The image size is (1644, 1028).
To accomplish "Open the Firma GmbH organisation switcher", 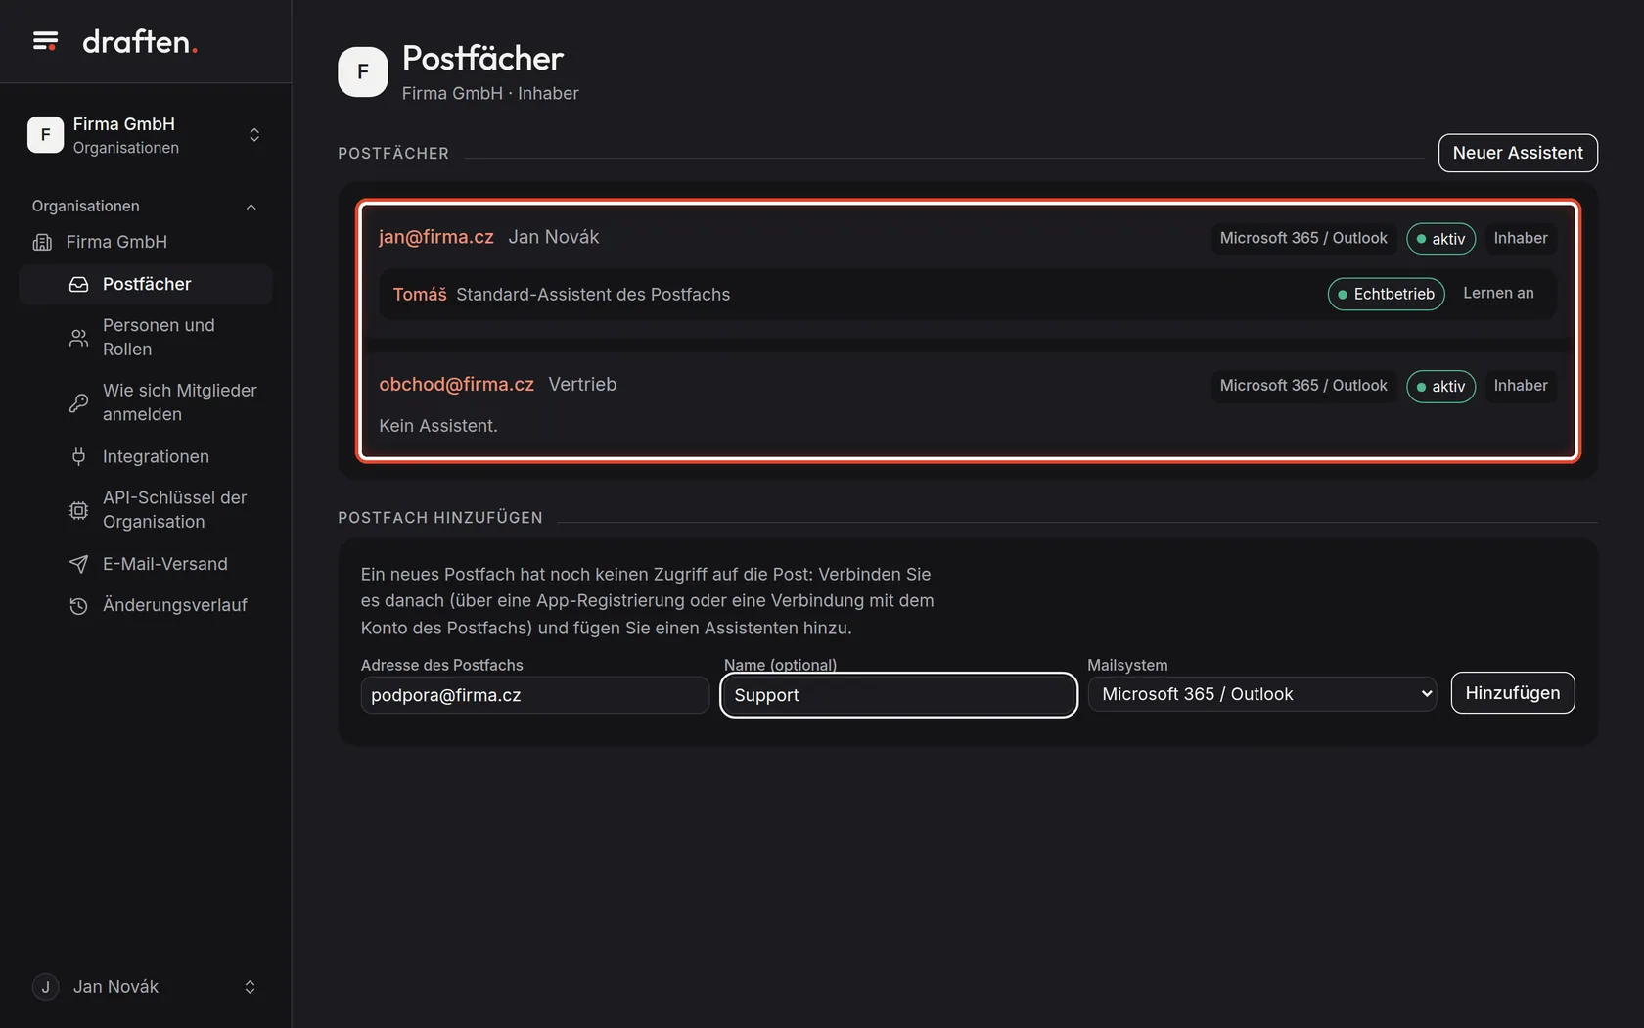I will point(146,135).
